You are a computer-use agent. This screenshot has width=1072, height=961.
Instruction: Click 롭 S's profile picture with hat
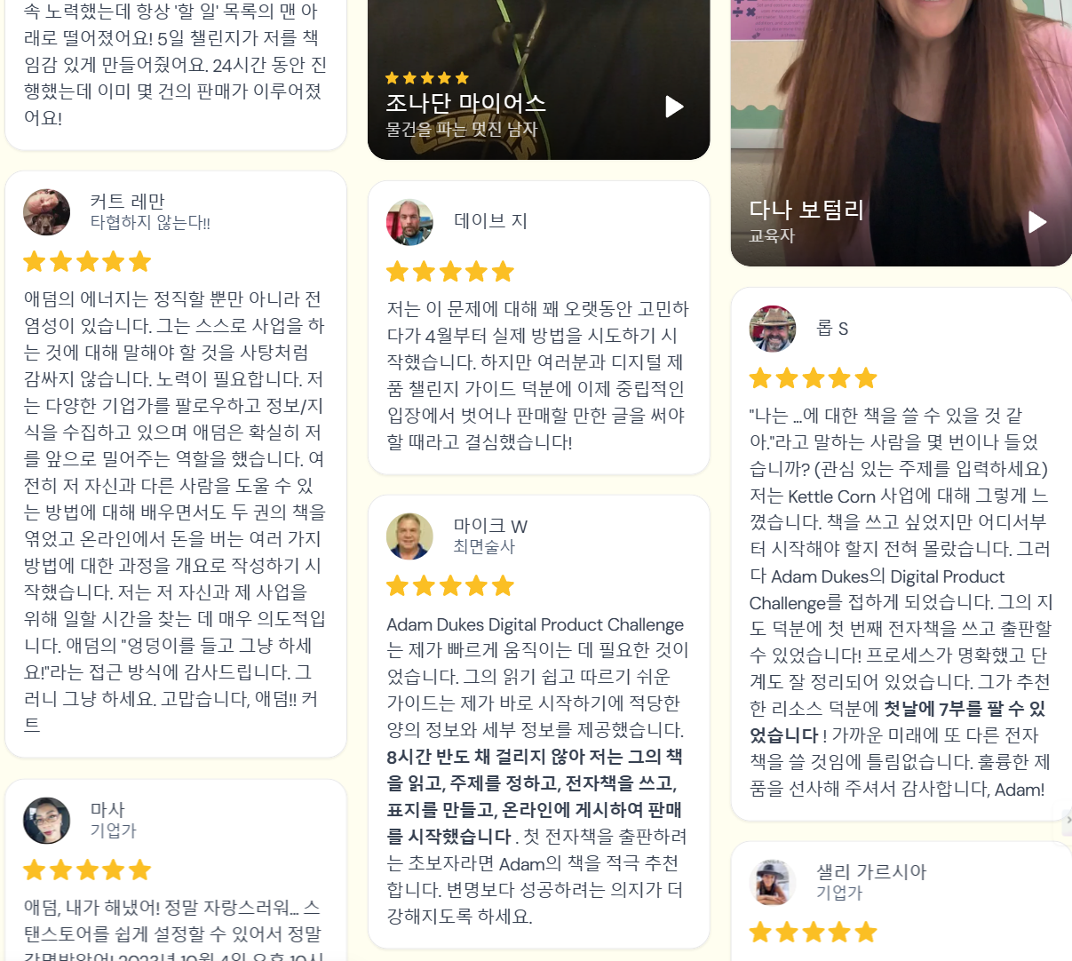click(x=773, y=329)
